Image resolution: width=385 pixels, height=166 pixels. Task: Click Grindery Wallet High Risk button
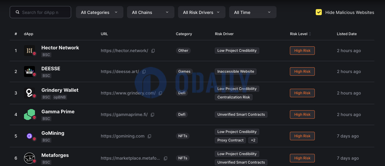pos(302,93)
